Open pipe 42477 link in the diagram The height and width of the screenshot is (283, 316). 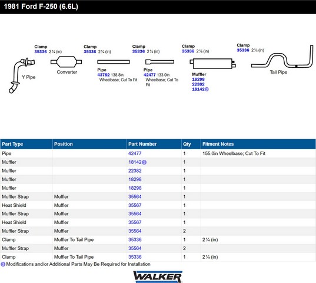[x=149, y=75]
